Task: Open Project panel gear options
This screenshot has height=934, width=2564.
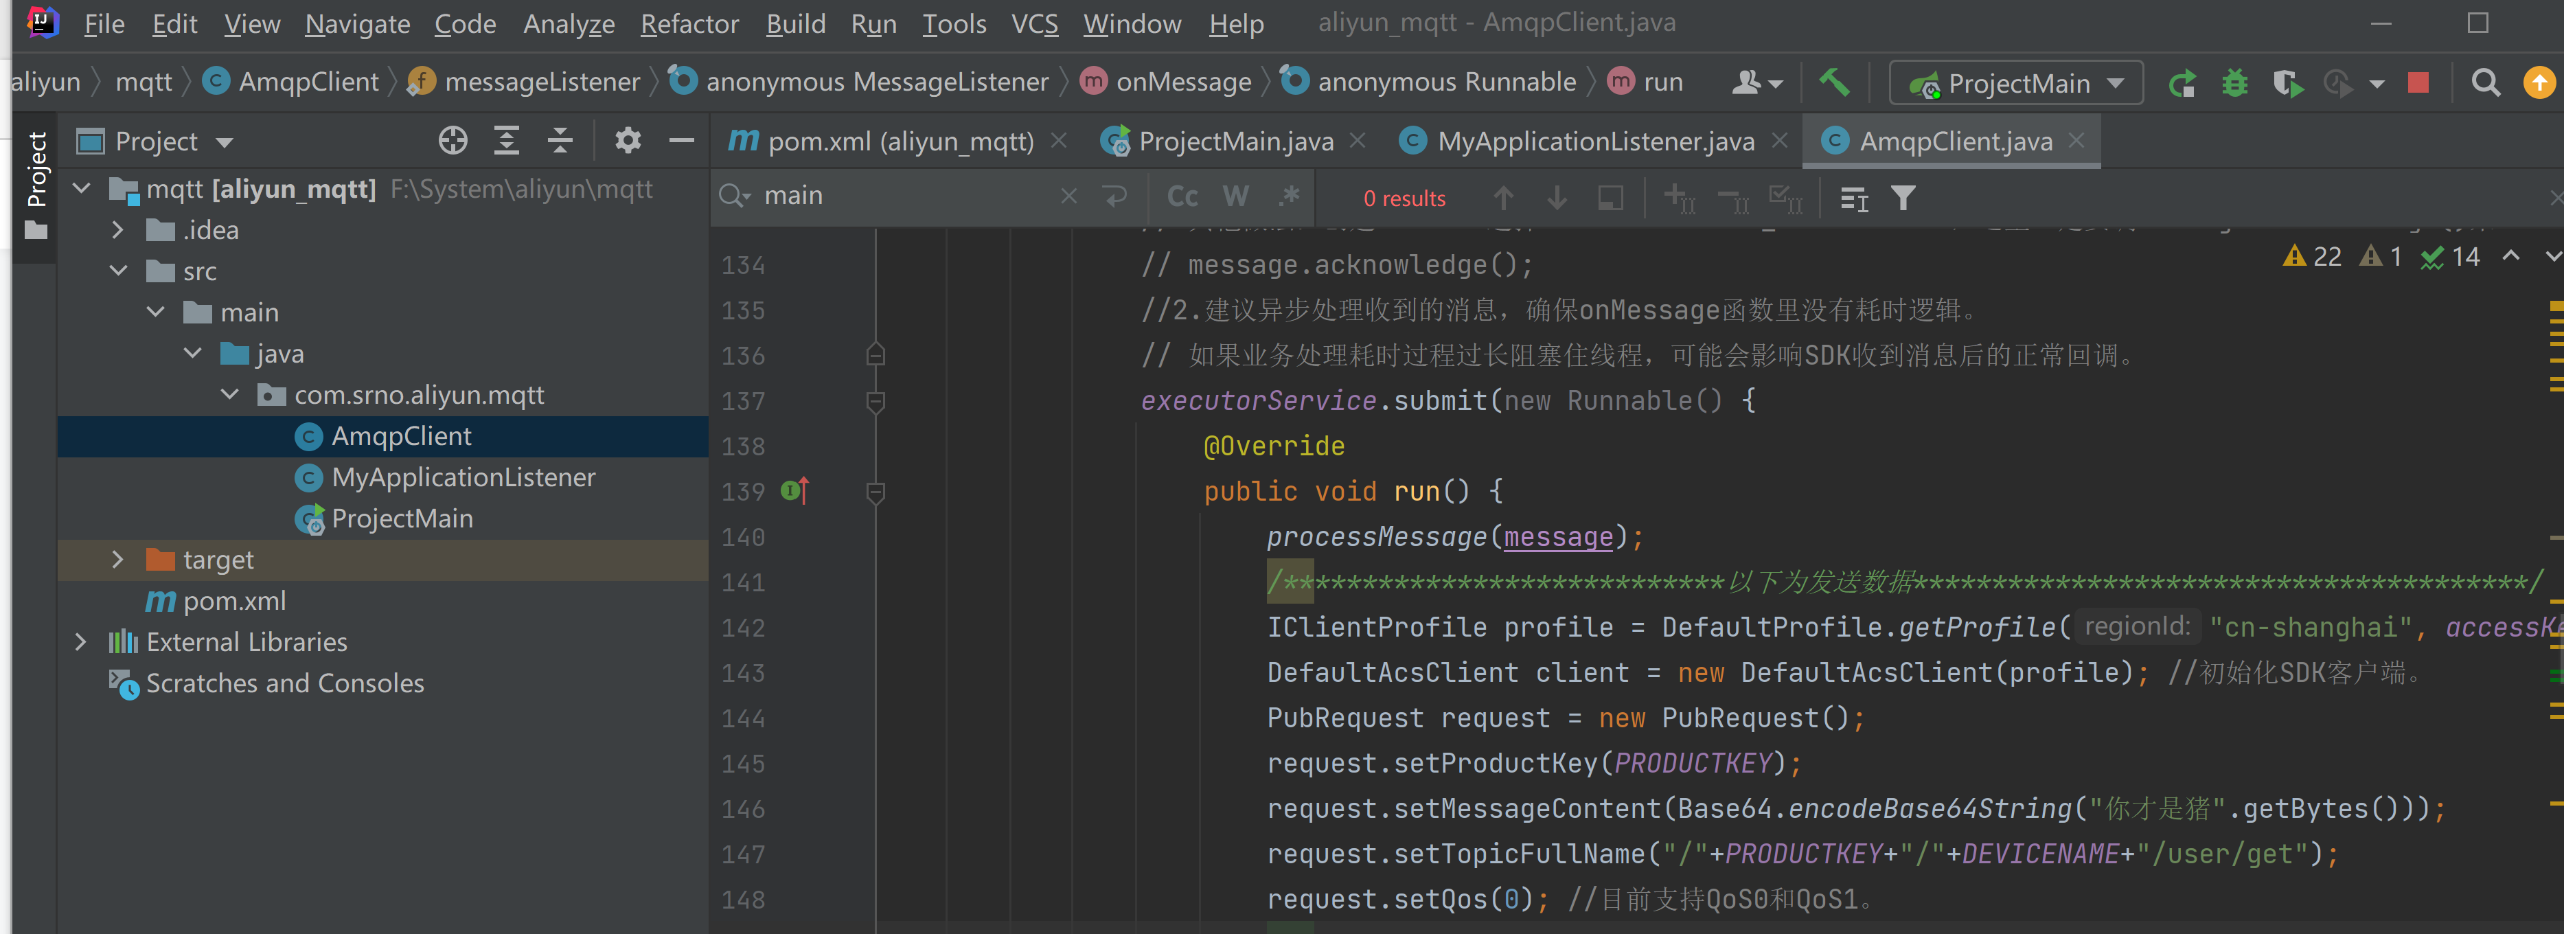Action: 627,141
